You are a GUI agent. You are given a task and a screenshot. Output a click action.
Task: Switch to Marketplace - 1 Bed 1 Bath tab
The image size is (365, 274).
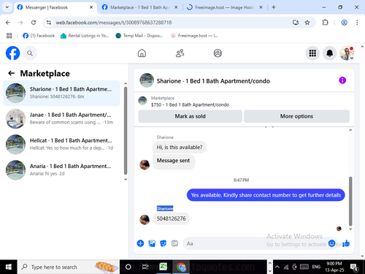pyautogui.click(x=139, y=7)
